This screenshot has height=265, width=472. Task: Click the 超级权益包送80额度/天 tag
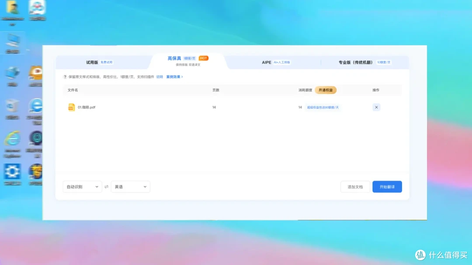click(x=323, y=108)
